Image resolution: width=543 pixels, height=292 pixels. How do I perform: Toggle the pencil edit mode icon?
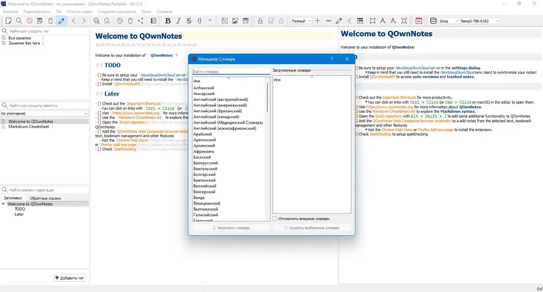tap(61, 21)
